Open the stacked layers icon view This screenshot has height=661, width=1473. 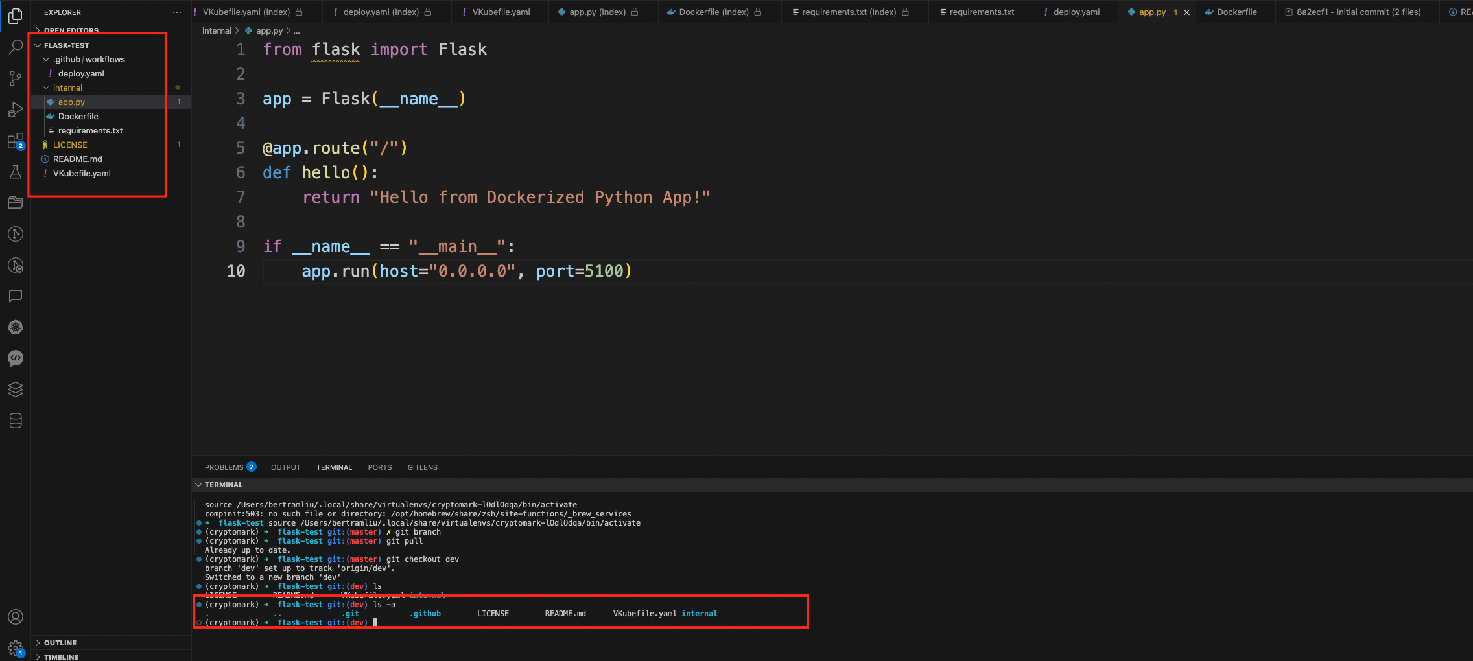16,389
